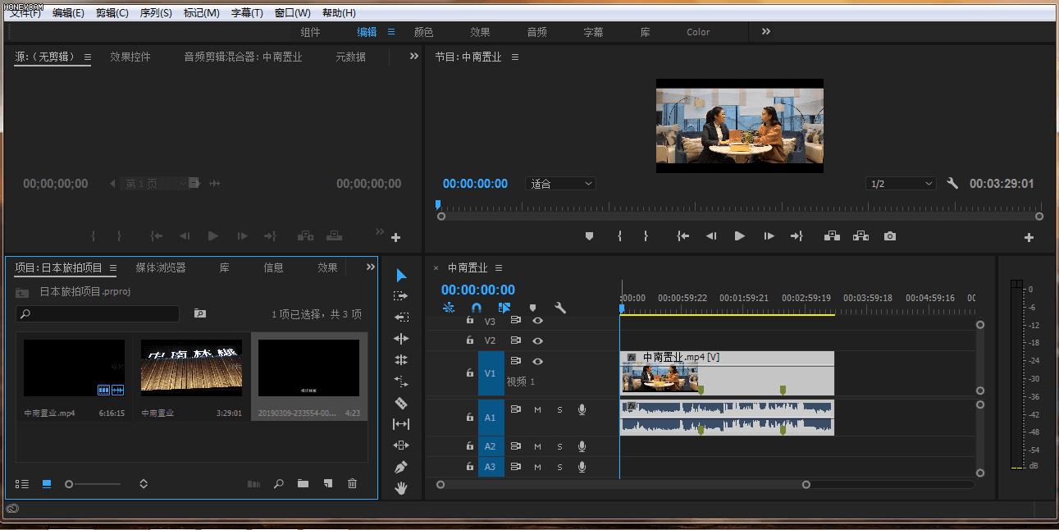Adjust the thumbnail size slider in project panel
Screen dimensions: 1059x530
tap(70, 484)
